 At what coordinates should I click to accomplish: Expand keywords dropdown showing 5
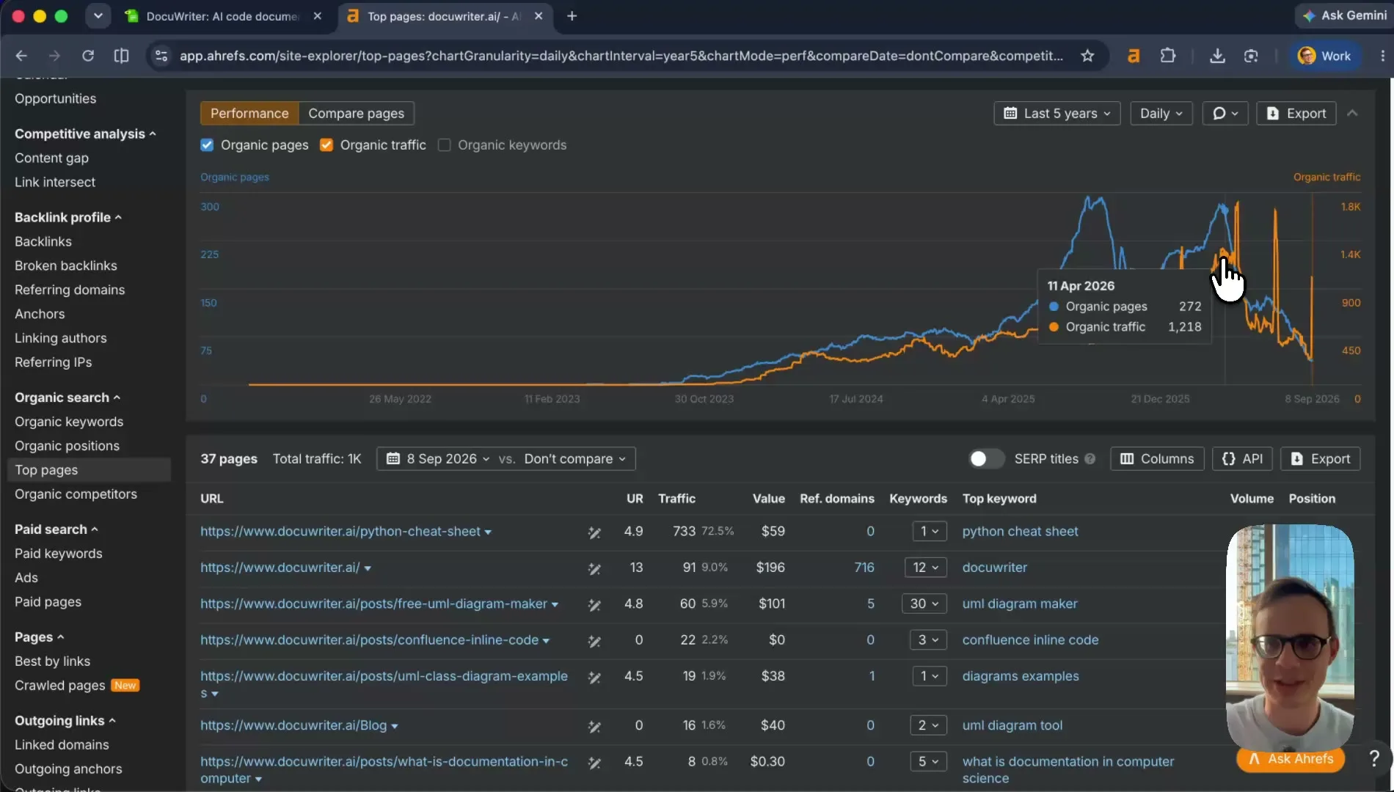[929, 761]
